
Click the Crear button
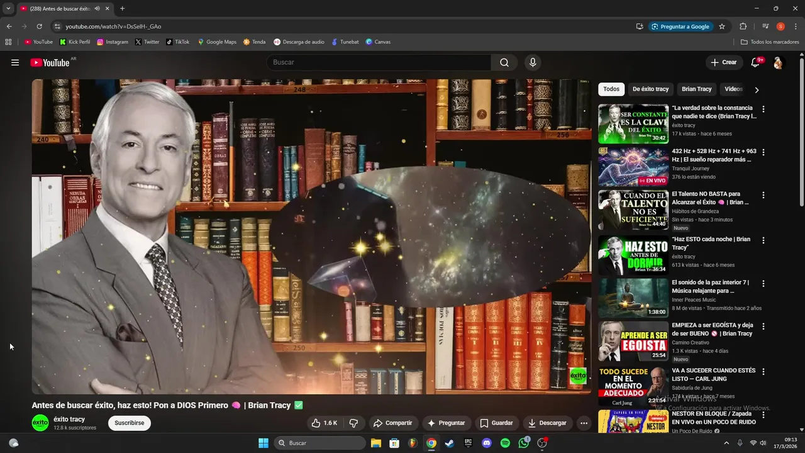coord(724,62)
